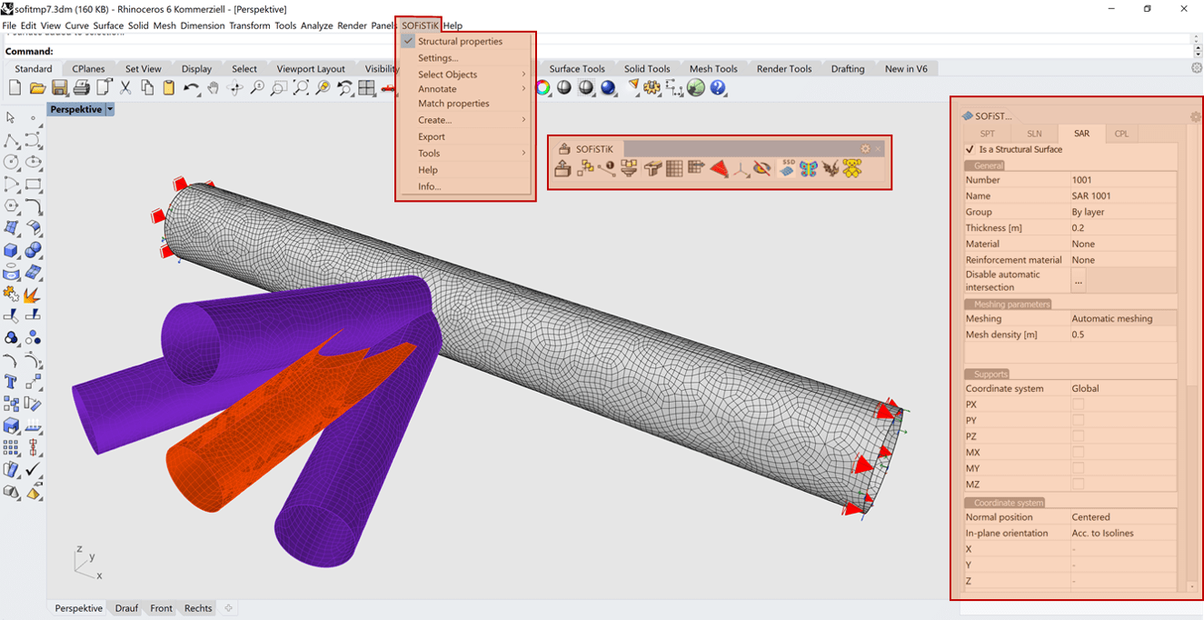The height and width of the screenshot is (620, 1204).
Task: Click the Print icon
Action: [81, 88]
